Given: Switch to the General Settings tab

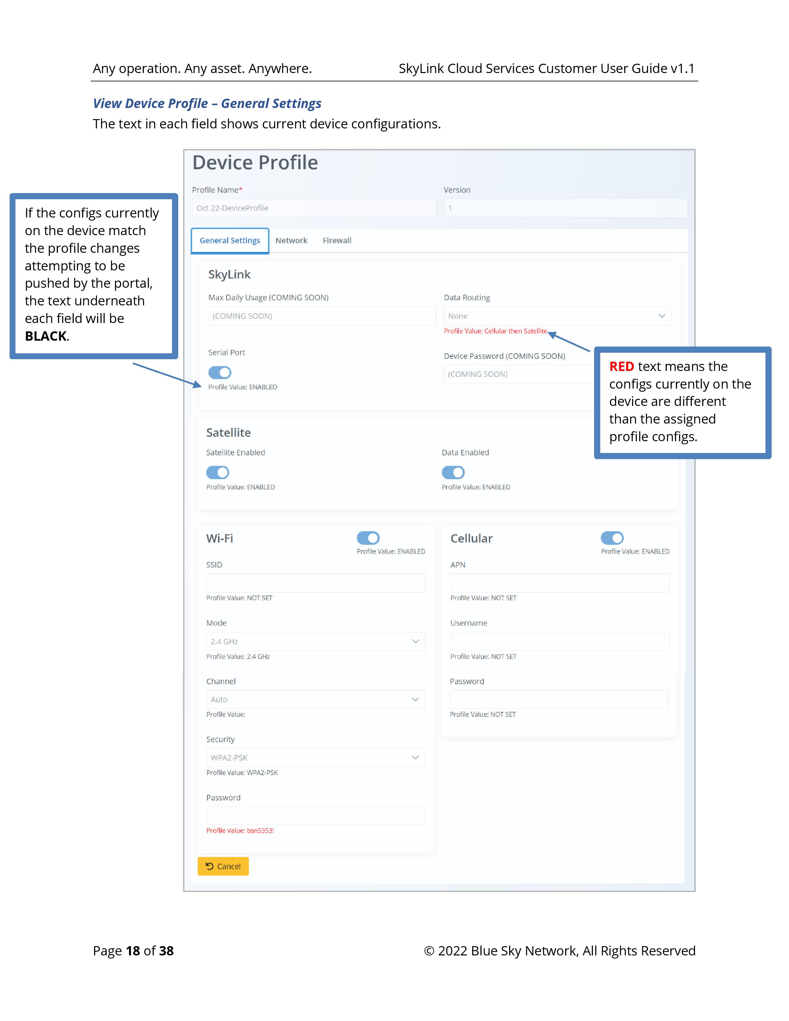Looking at the screenshot, I should coord(230,241).
